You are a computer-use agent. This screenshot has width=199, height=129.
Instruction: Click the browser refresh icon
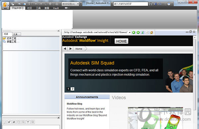(x=143, y=33)
